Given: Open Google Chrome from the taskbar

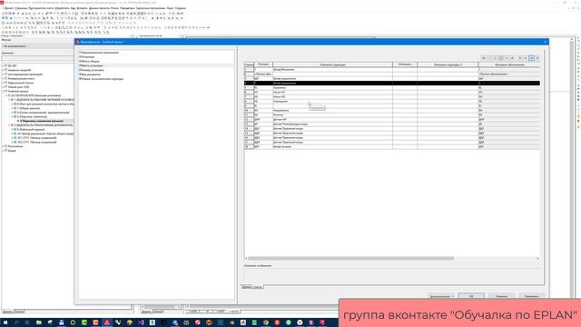Looking at the screenshot, I should [266, 322].
